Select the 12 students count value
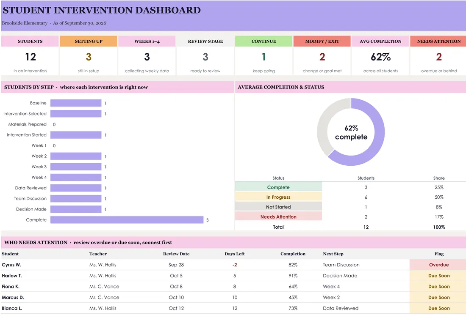The height and width of the screenshot is (315, 466). [x=31, y=57]
